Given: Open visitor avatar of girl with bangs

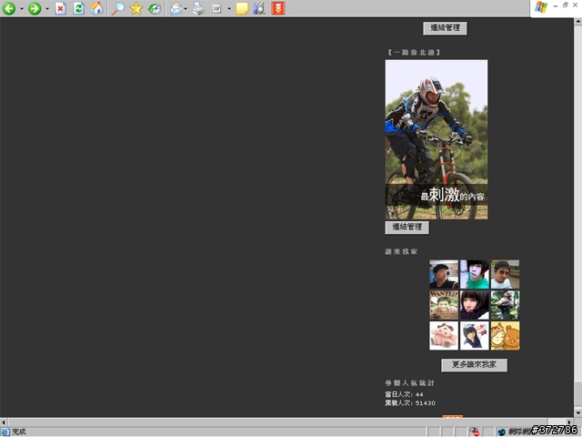Looking at the screenshot, I should pos(475,305).
